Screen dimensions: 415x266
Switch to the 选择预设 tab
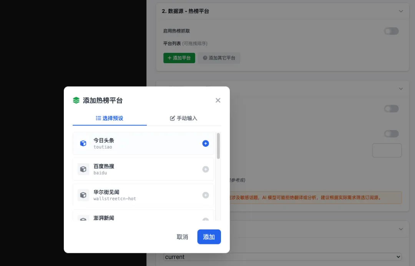pyautogui.click(x=110, y=118)
